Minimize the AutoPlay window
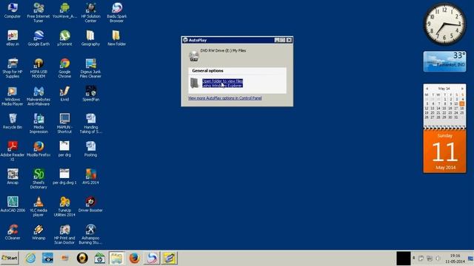Viewport: 474px width, 266px height. [x=277, y=40]
